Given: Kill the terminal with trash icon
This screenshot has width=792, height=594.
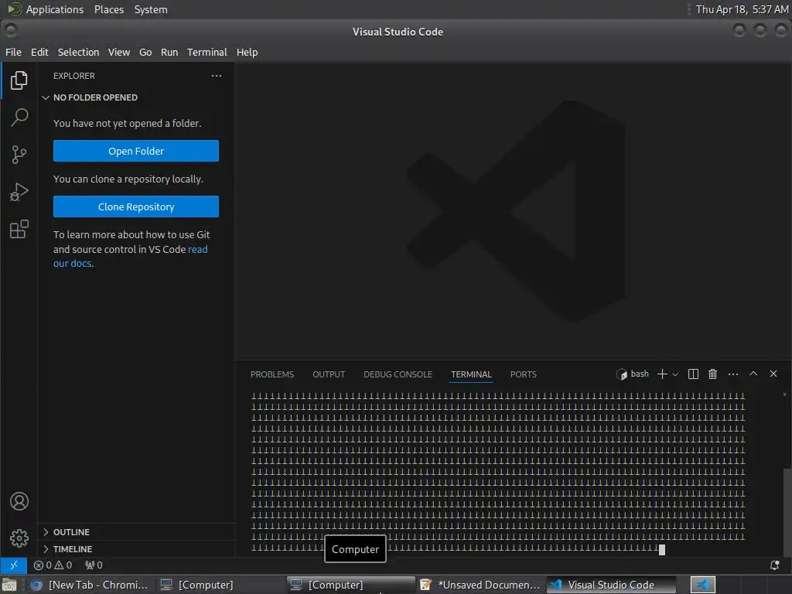Looking at the screenshot, I should pyautogui.click(x=712, y=374).
